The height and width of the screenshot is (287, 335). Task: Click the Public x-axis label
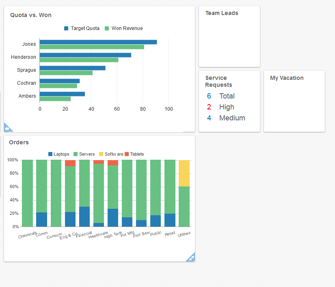(156, 233)
